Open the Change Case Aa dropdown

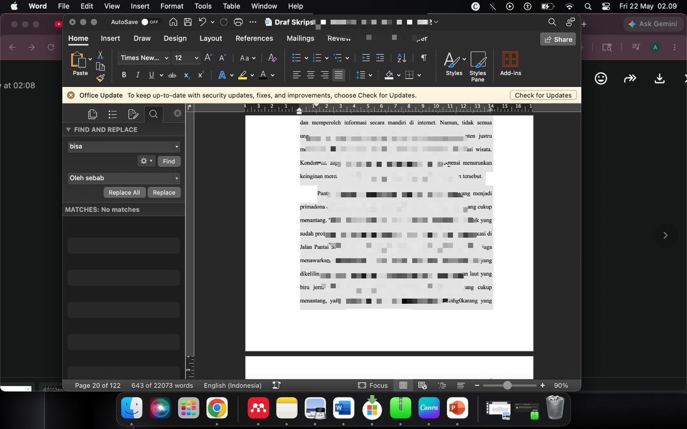coord(248,58)
